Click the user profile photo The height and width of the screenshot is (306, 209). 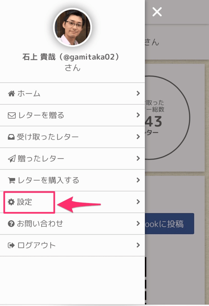tap(72, 27)
